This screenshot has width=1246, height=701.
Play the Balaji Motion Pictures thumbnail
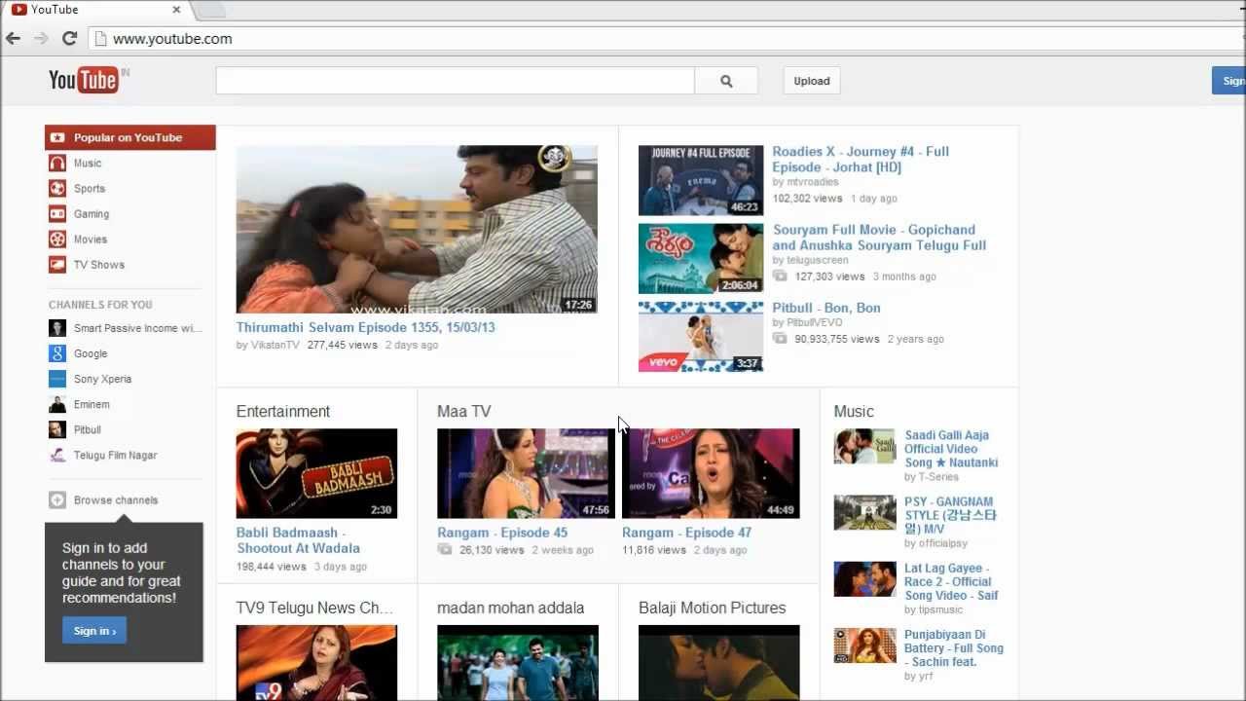718,663
